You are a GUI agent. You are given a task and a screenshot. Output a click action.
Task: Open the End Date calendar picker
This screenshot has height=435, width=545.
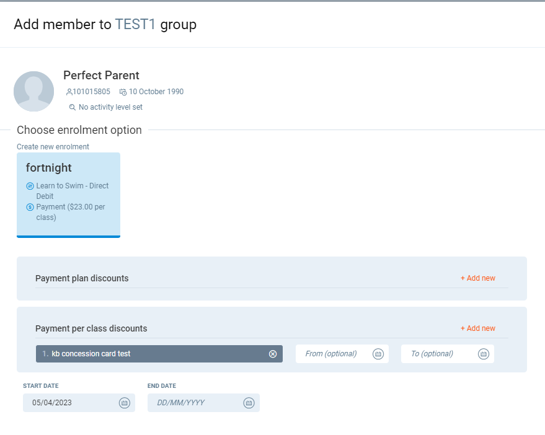click(249, 403)
